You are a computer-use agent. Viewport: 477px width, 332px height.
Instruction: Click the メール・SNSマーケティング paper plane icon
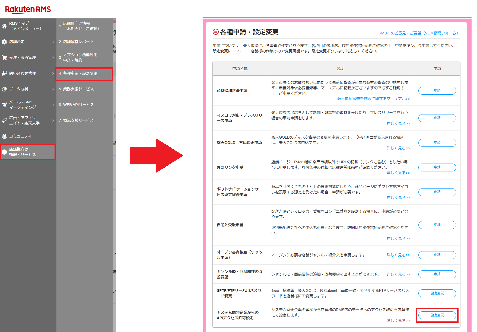coord(4,104)
